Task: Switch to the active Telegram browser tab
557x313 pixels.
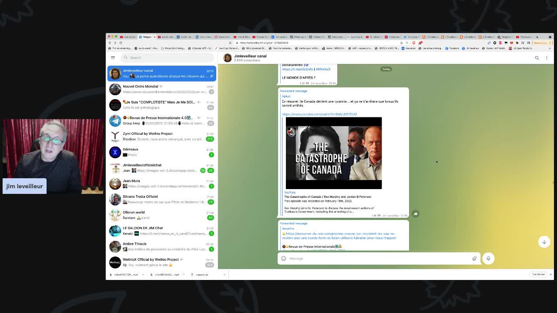Action: [146, 37]
